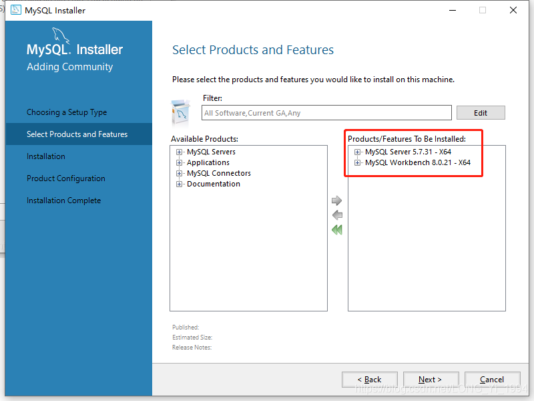Viewport: 534px width, 401px height.
Task: Expand the Documentation tree node
Action: click(x=179, y=184)
